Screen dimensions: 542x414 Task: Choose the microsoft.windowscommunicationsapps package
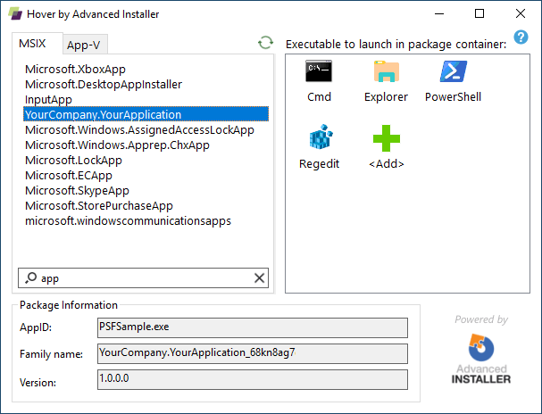coord(128,221)
